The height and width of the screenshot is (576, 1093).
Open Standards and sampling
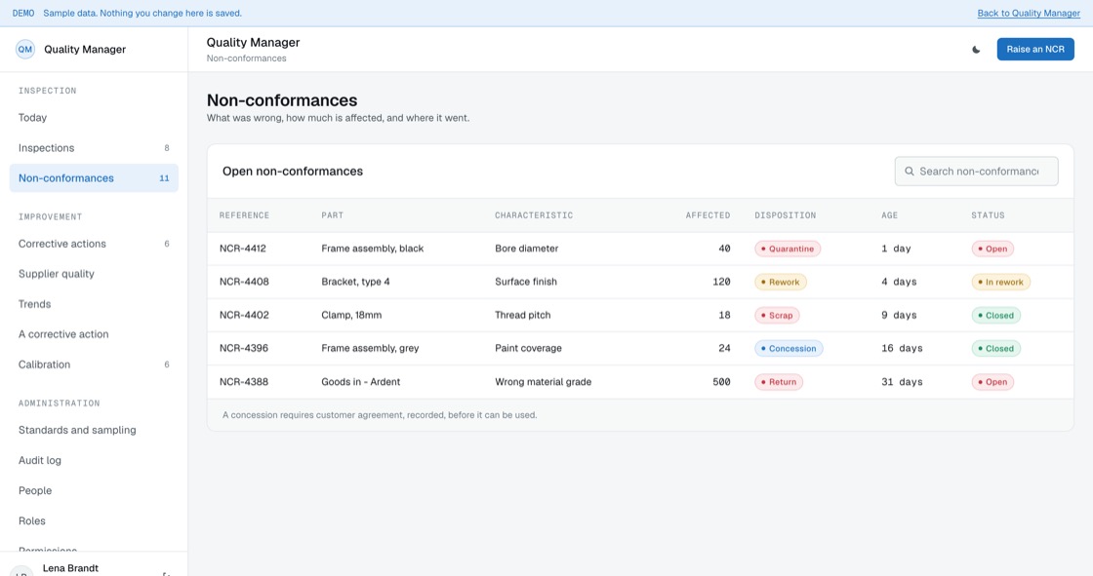pos(94,431)
